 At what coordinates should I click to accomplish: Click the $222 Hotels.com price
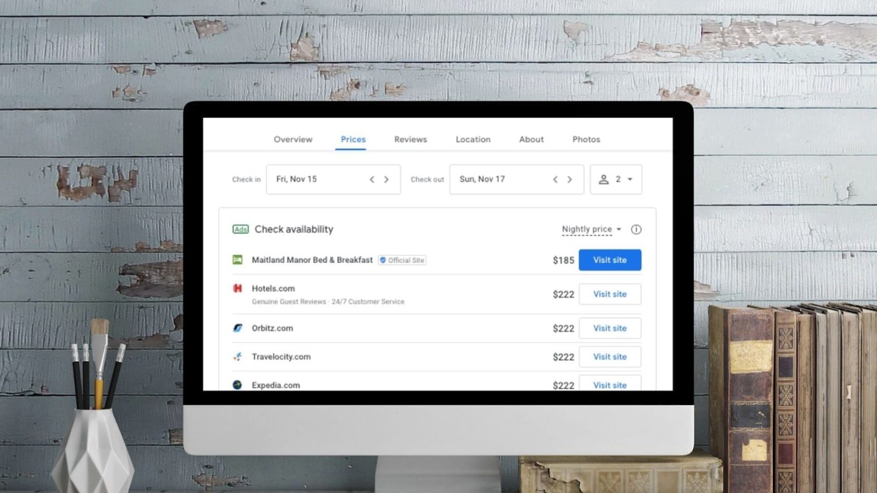pyautogui.click(x=564, y=294)
